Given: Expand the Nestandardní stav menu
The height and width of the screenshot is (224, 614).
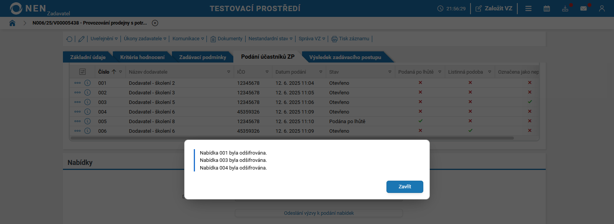Looking at the screenshot, I should tap(271, 39).
